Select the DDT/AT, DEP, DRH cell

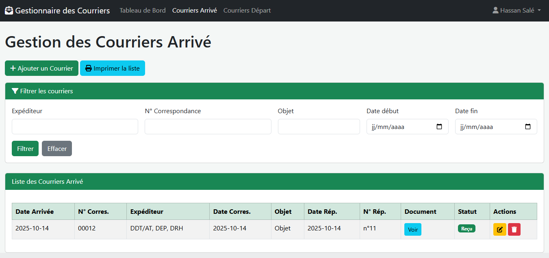pyautogui.click(x=168, y=230)
